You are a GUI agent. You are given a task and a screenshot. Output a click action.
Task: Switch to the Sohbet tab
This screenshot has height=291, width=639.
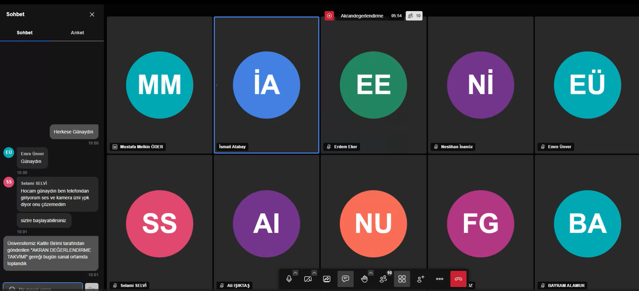(x=25, y=33)
